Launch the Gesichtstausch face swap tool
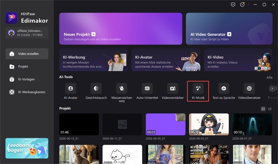 pyautogui.click(x=96, y=88)
